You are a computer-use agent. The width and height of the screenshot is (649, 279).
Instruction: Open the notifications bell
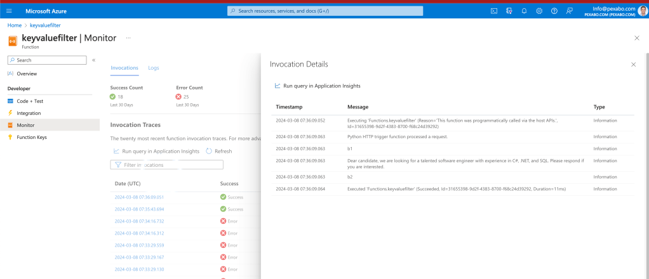[x=524, y=11]
